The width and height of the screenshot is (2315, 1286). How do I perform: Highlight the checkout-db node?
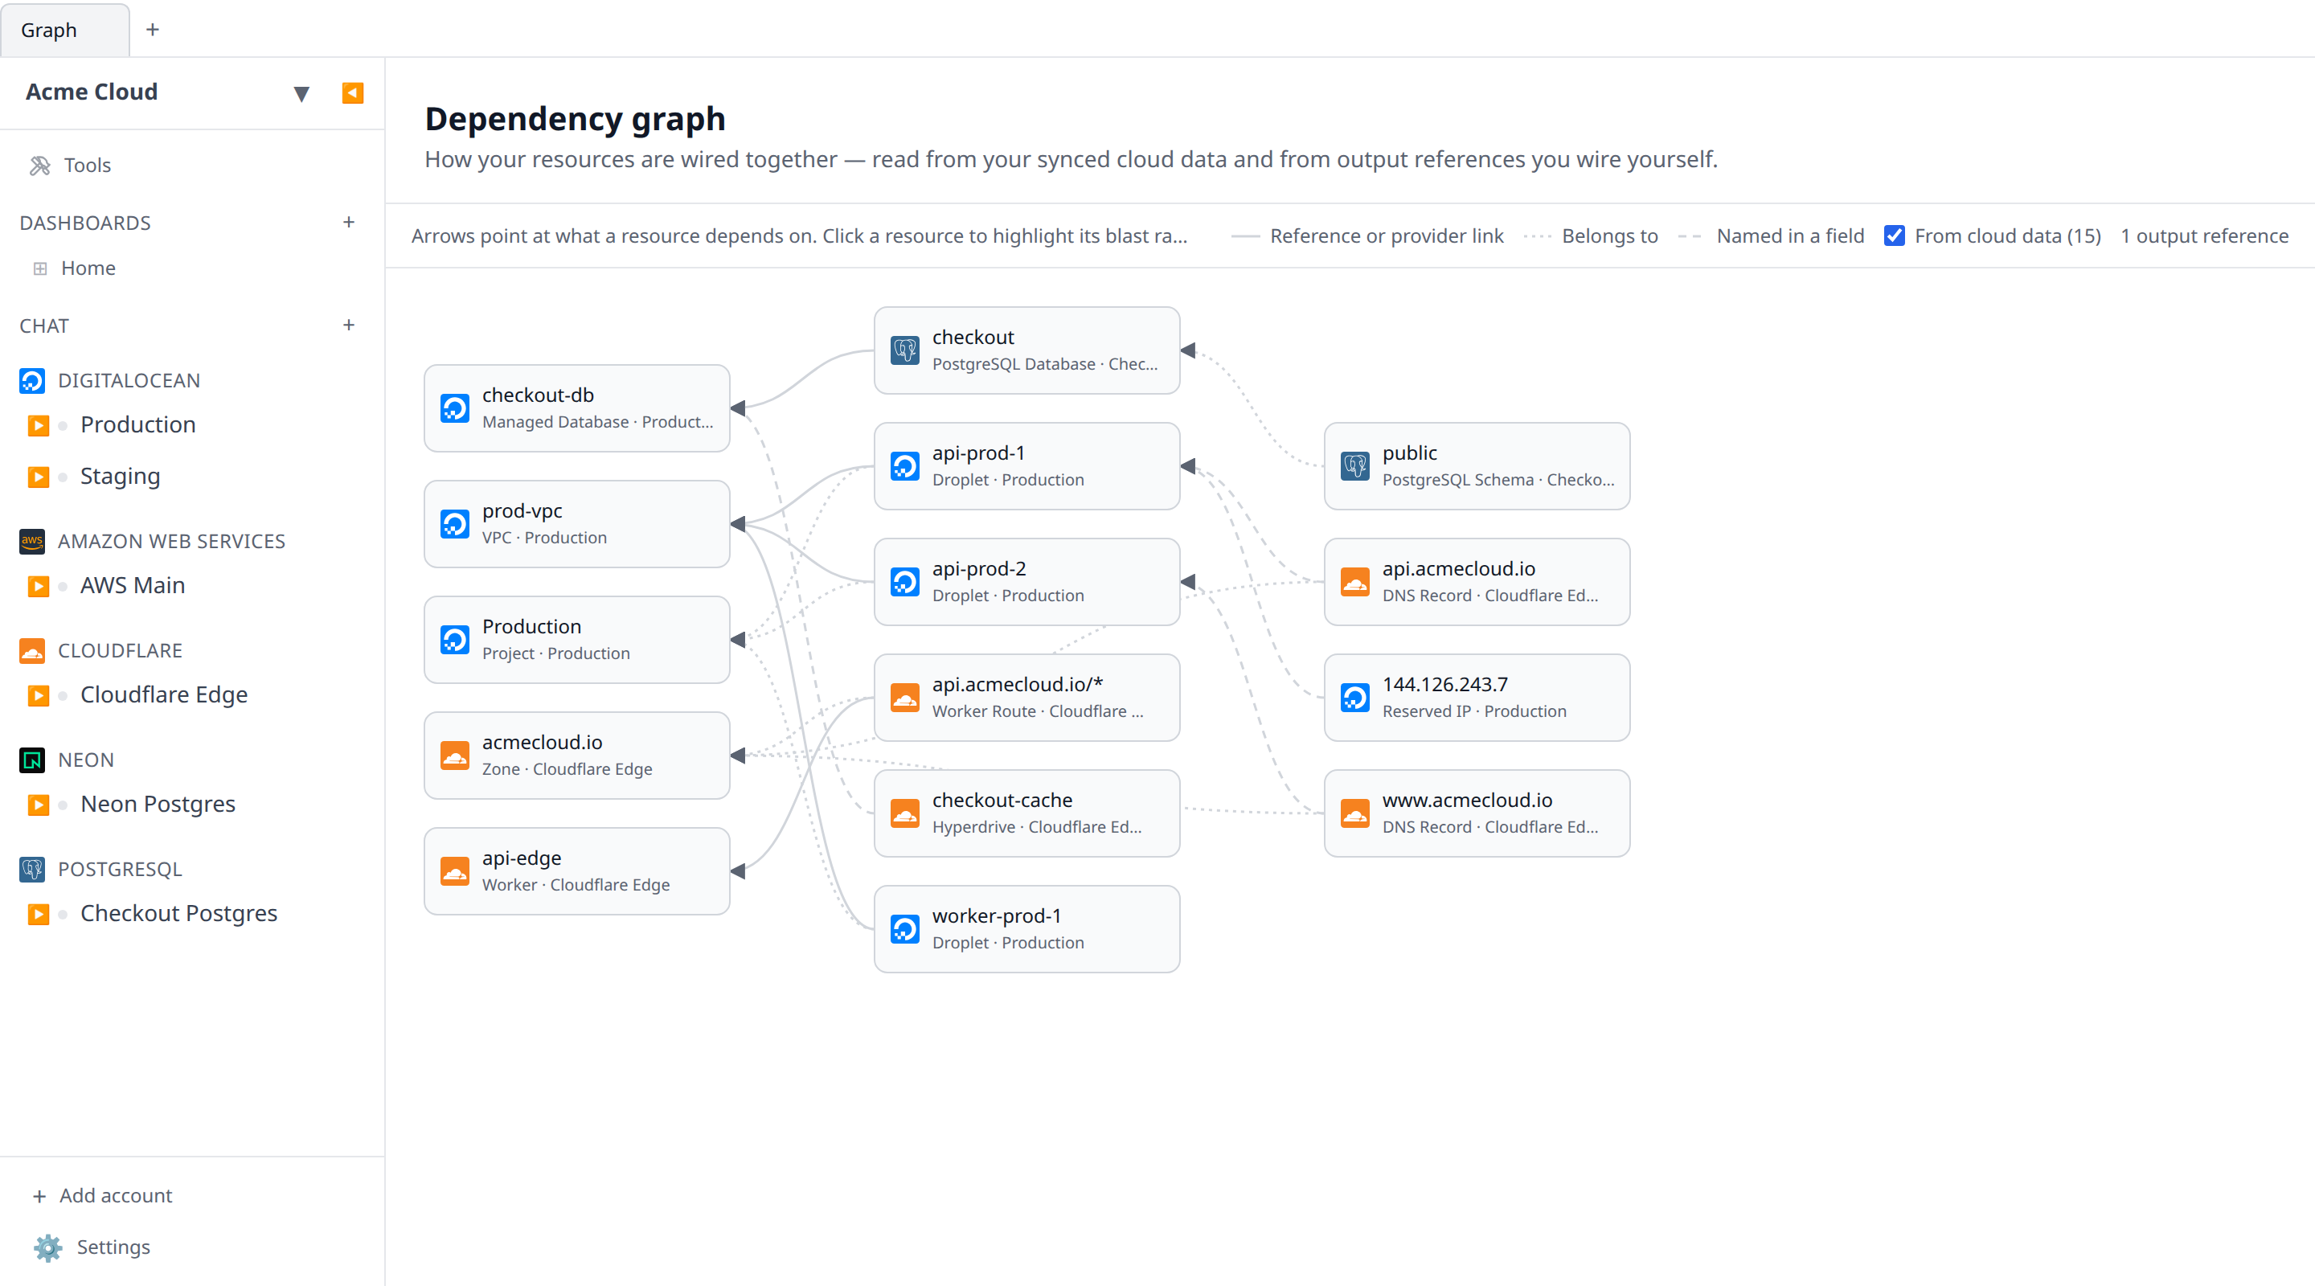point(577,408)
